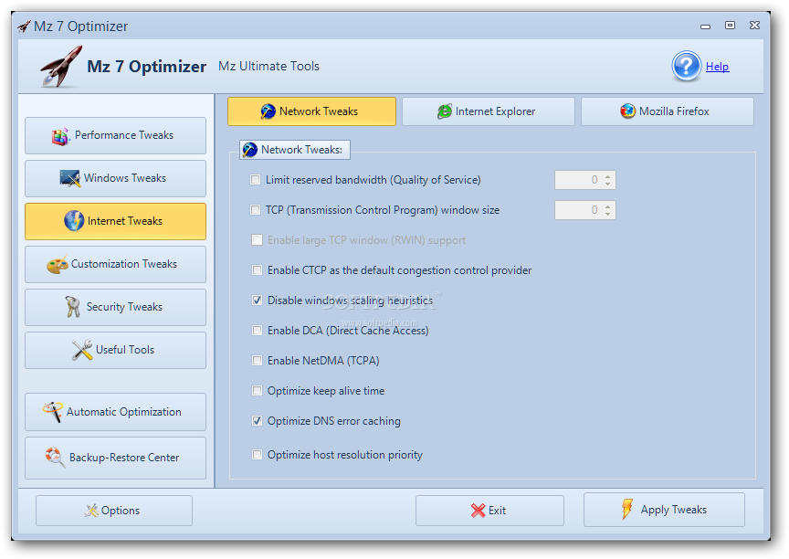Image resolution: width=789 pixels, height=559 pixels.
Task: Open the Security Tweaks section
Action: (x=115, y=307)
